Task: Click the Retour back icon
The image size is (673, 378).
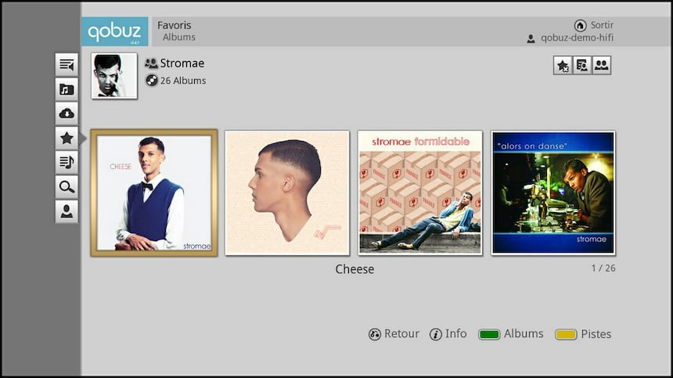Action: (x=375, y=334)
